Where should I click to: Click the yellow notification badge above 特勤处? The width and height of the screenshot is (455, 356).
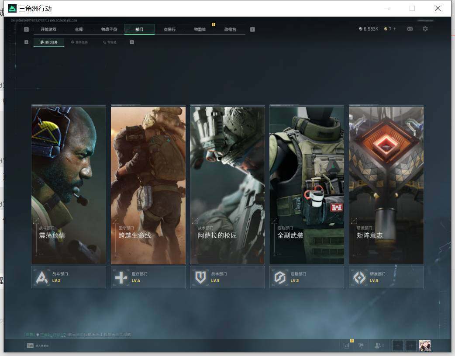point(213,24)
